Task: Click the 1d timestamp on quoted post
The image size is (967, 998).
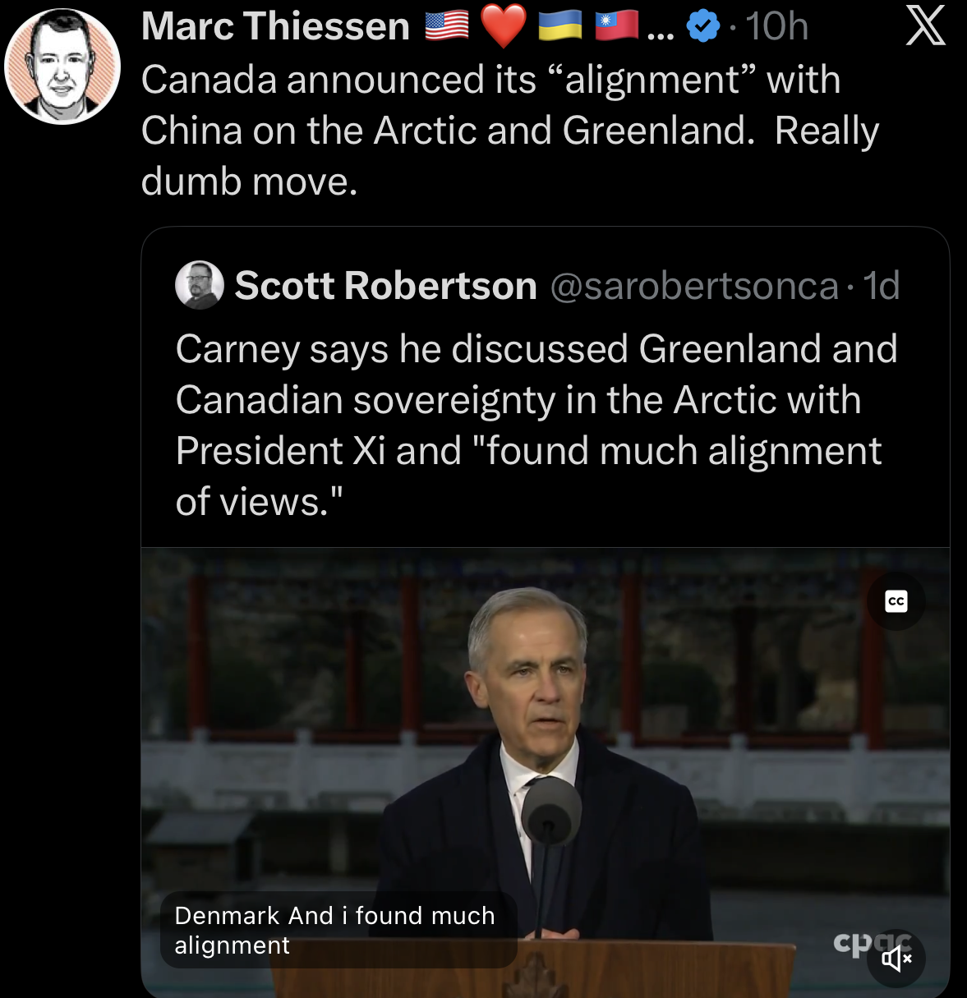Action: pos(882,286)
